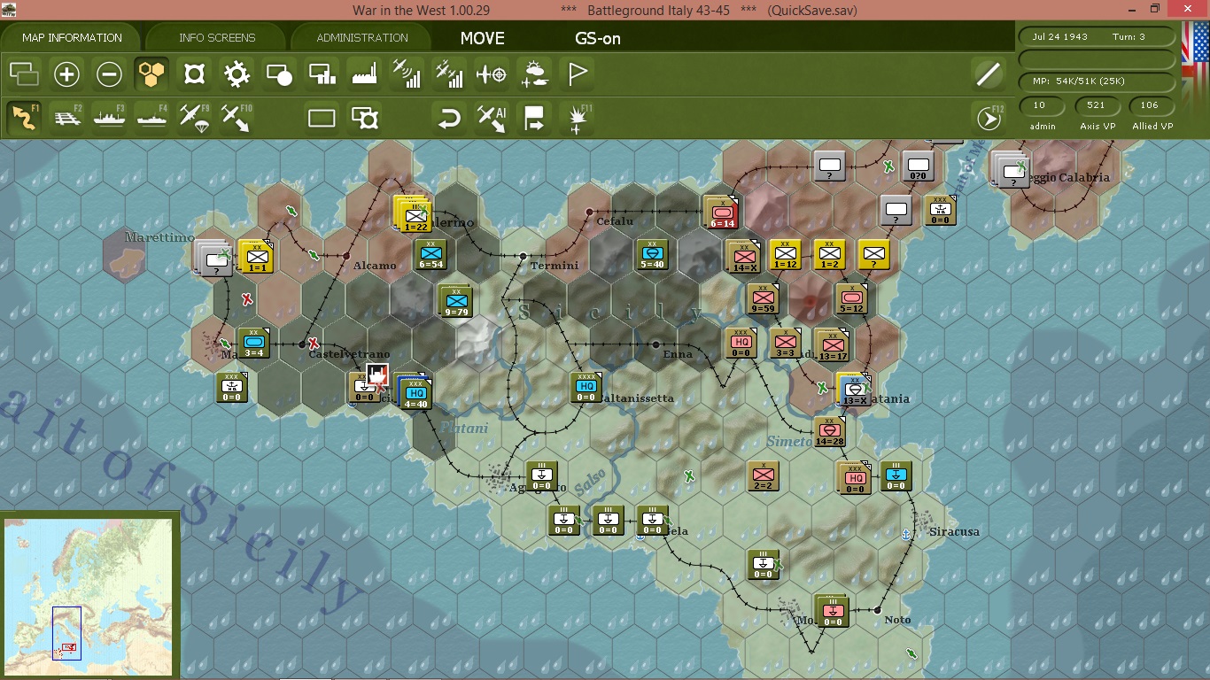The image size is (1210, 680).
Task: Switch to the INFO SCREENS tab
Action: (217, 38)
